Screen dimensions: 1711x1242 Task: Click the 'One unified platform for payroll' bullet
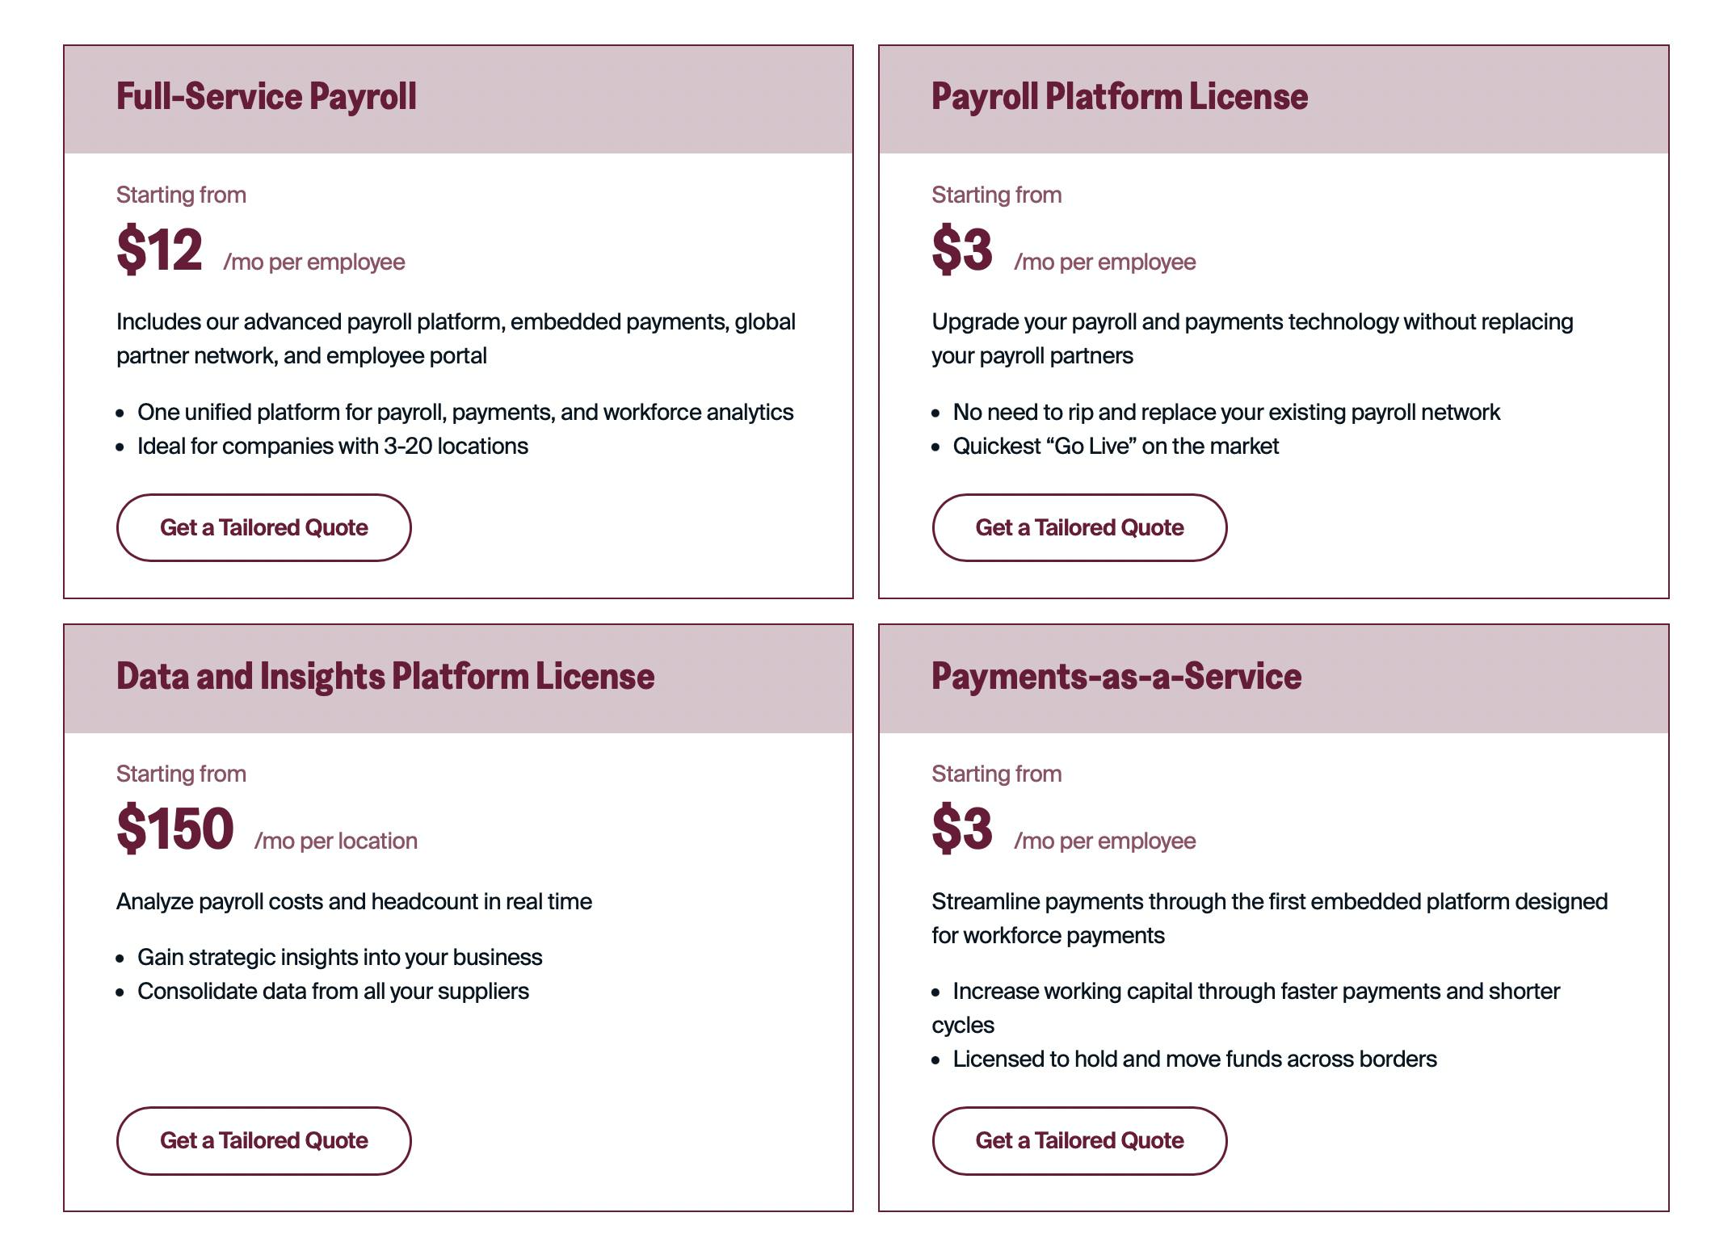pos(465,412)
